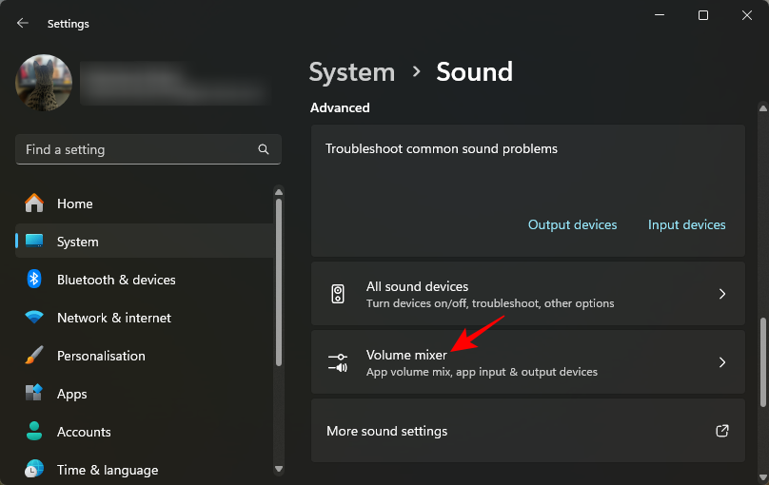The image size is (769, 485).
Task: Click the Time & language globe icon
Action: [34, 470]
